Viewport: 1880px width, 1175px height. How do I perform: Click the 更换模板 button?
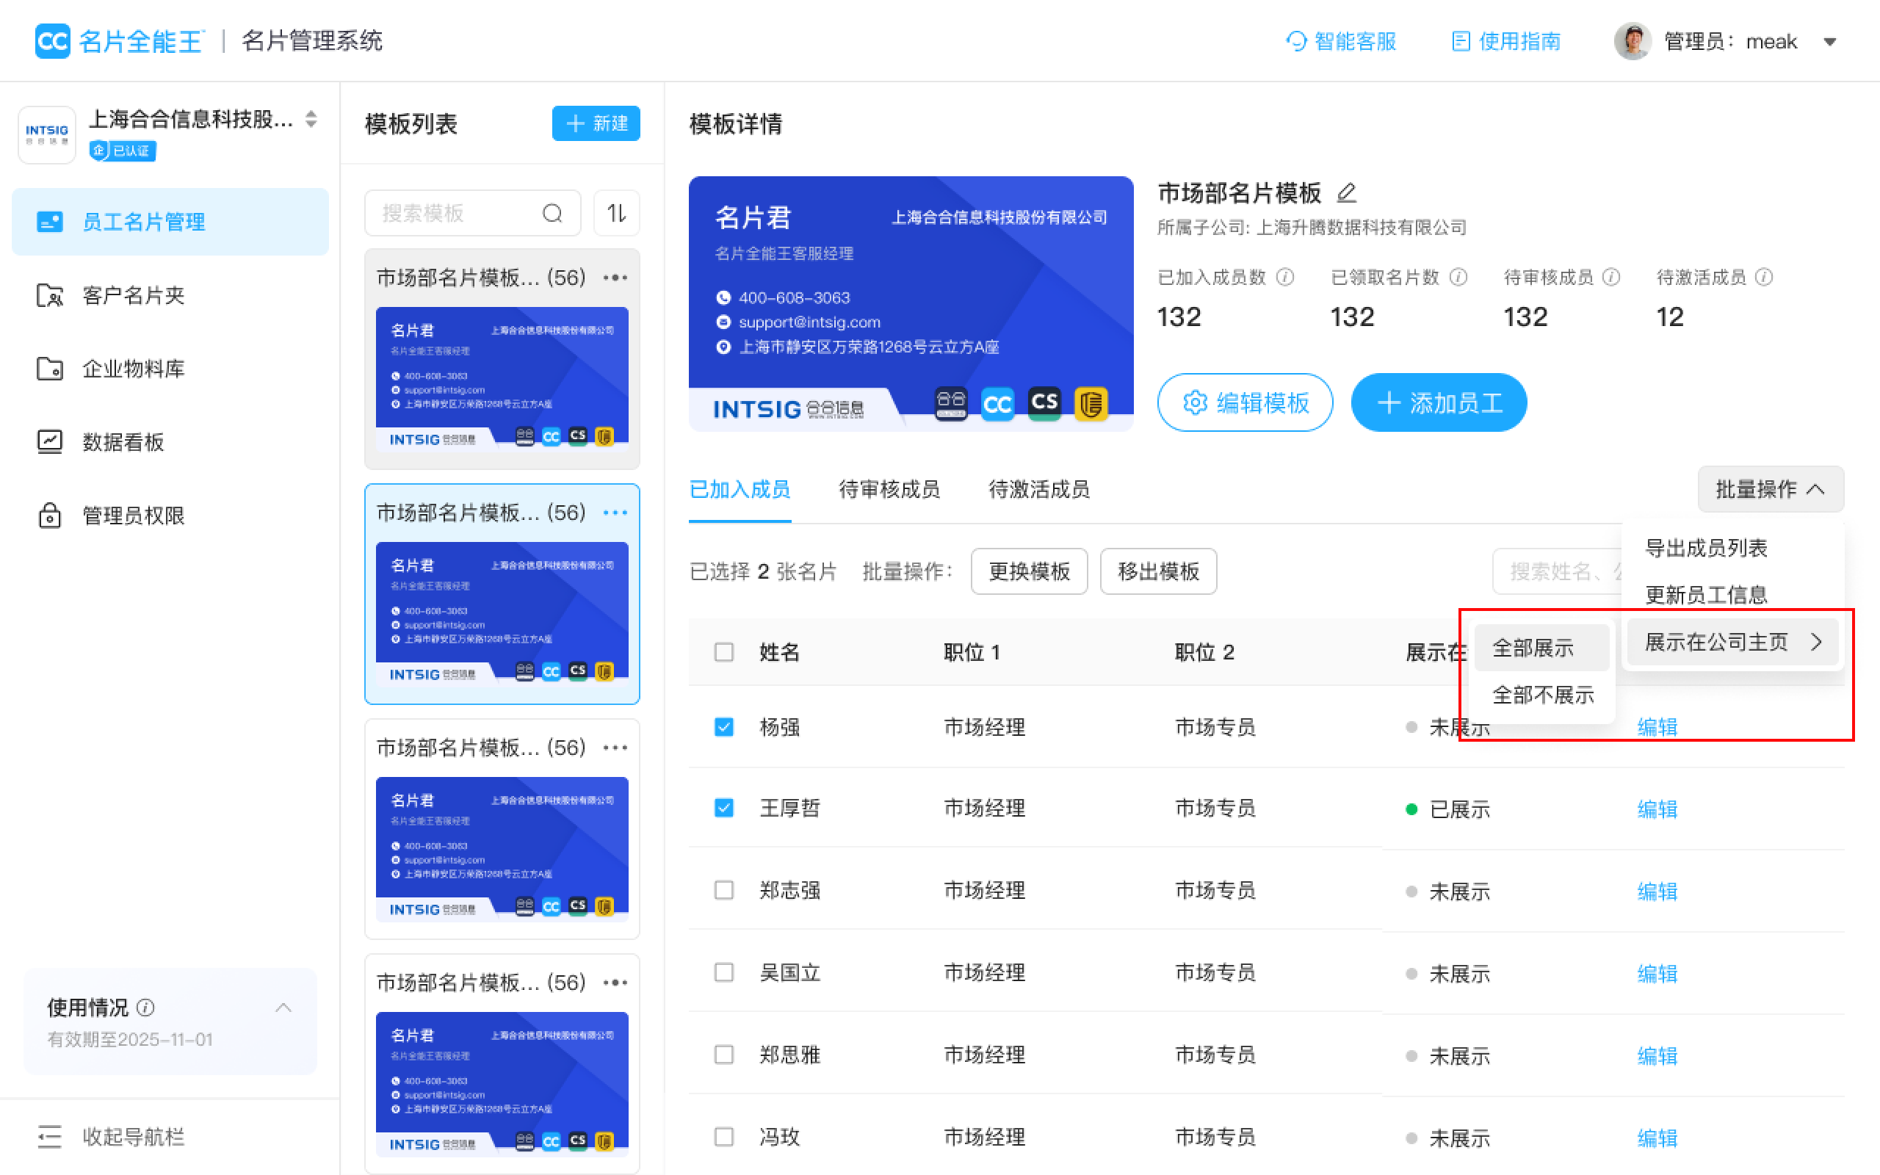pos(1030,571)
